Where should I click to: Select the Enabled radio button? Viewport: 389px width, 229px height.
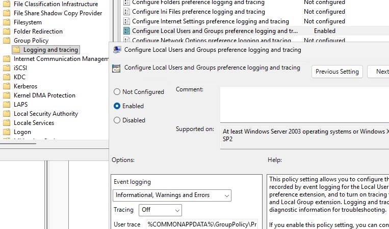(x=117, y=106)
